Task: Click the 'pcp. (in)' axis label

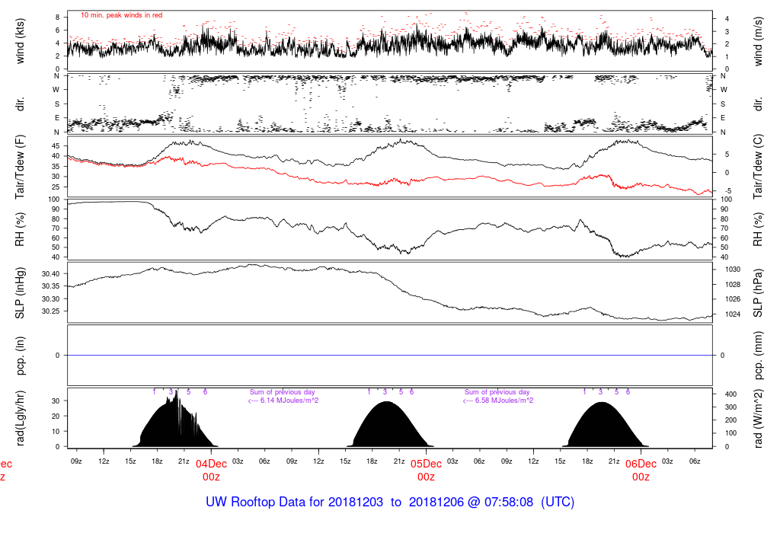Action: tap(20, 356)
